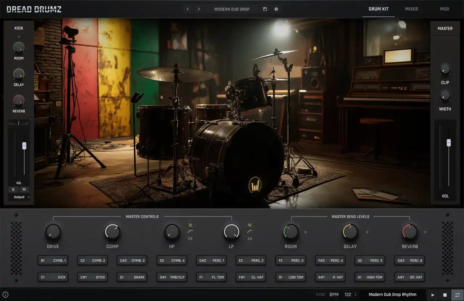Image resolution: width=464 pixels, height=301 pixels.
Task: Trigger the G1 Low Tom pad
Action: pyautogui.click(x=291, y=277)
